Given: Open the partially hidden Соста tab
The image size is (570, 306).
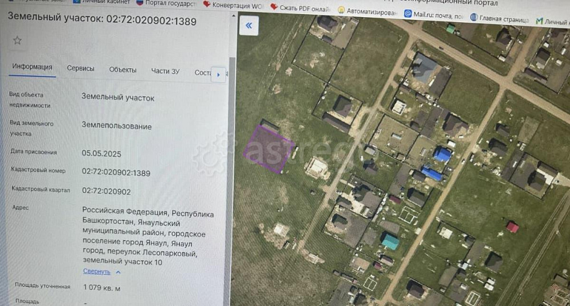Looking at the screenshot, I should tap(203, 72).
